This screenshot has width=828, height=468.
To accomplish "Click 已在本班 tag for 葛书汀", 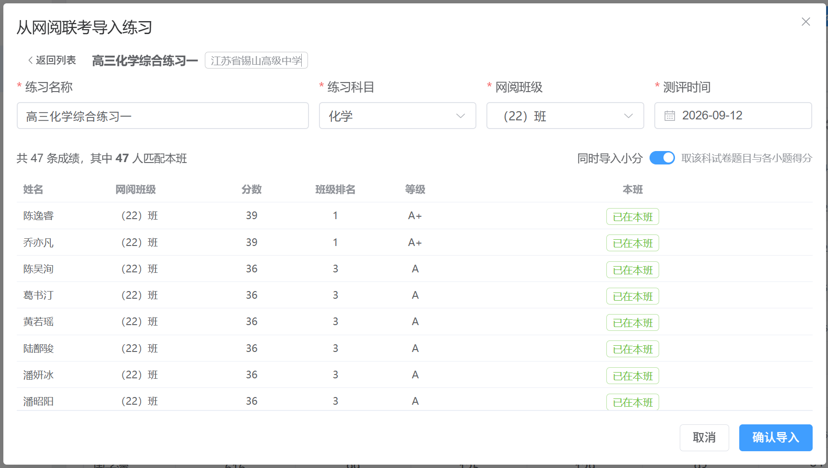I will coord(633,296).
